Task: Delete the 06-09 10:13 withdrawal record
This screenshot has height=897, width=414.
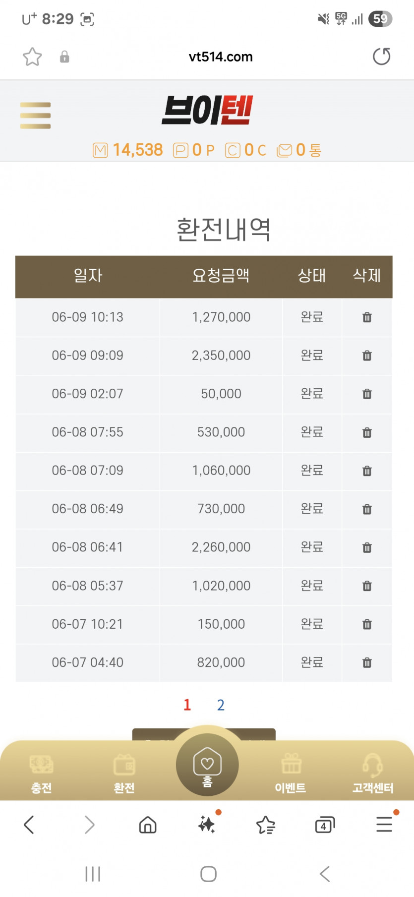Action: 367,317
